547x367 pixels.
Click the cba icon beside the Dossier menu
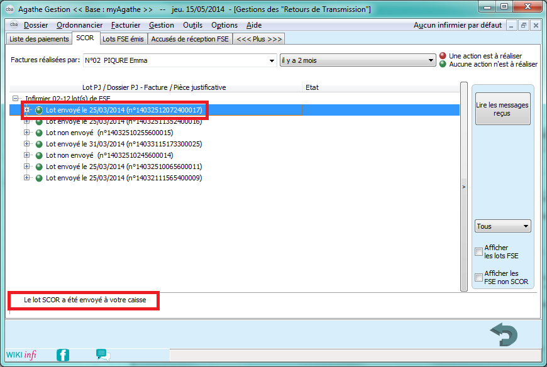pos(14,25)
